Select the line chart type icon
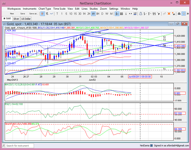This screenshot has width=191, height=150. (51, 14)
